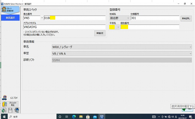The height and width of the screenshot is (119, 195).
Task: Open the 平仮名 dropdown
Action: 114,27
